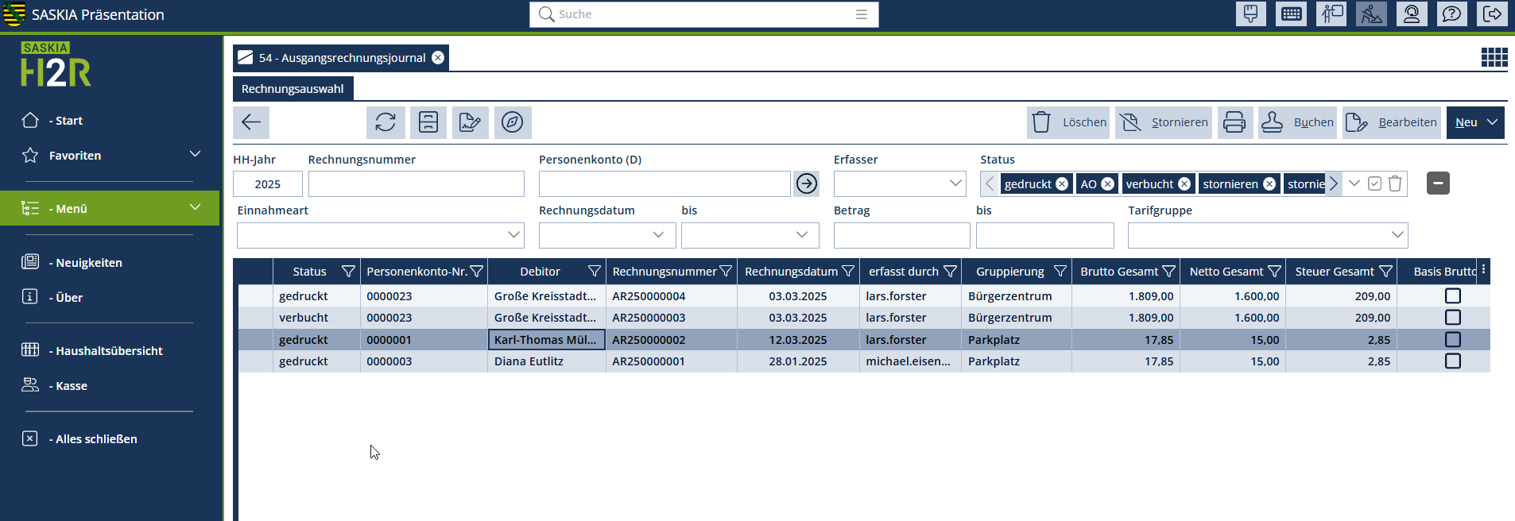Viewport: 1515px width, 521px height.
Task: Click the refresh icon in the toolbar
Action: tap(386, 122)
